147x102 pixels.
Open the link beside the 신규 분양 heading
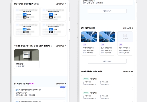point(128,28)
